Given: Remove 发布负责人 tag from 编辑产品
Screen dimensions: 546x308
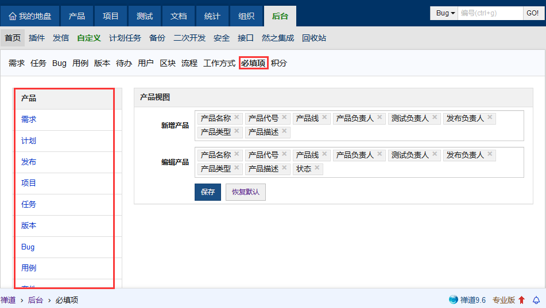Looking at the screenshot, I should 490,154.
